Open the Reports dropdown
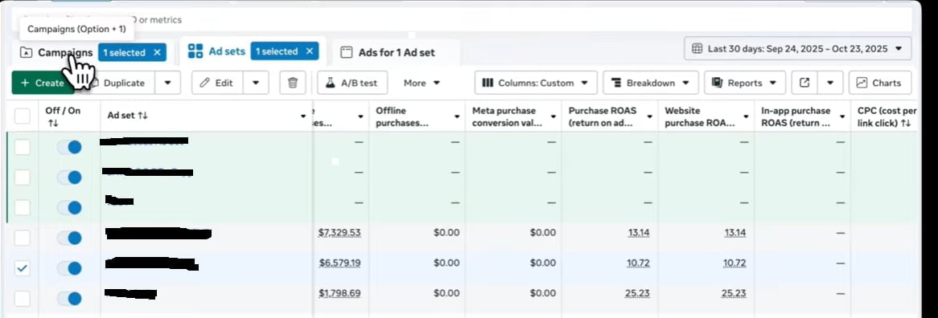 [744, 83]
